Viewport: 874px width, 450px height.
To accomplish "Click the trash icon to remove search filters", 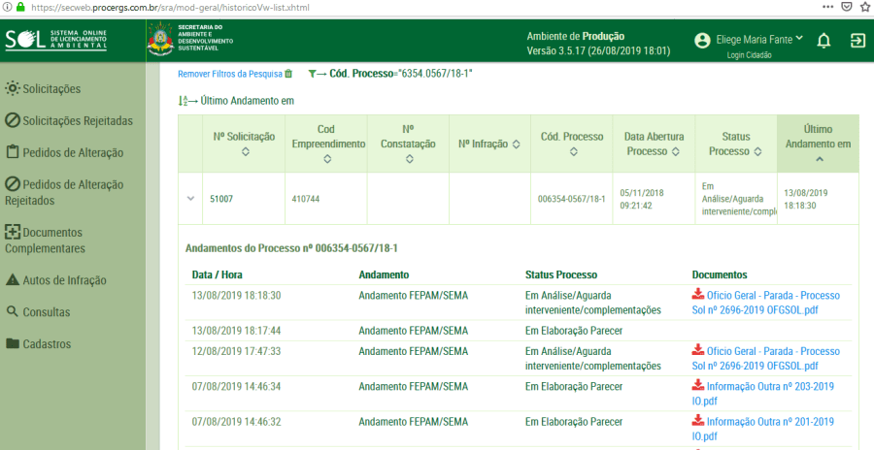I will tap(288, 74).
